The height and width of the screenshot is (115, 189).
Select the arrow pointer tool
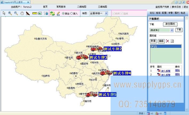4,13
